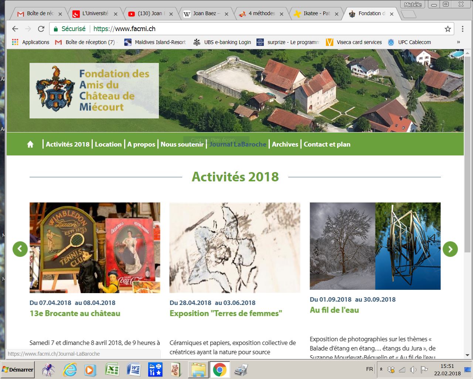
Task: Launch Word from the taskbar
Action: click(133, 369)
